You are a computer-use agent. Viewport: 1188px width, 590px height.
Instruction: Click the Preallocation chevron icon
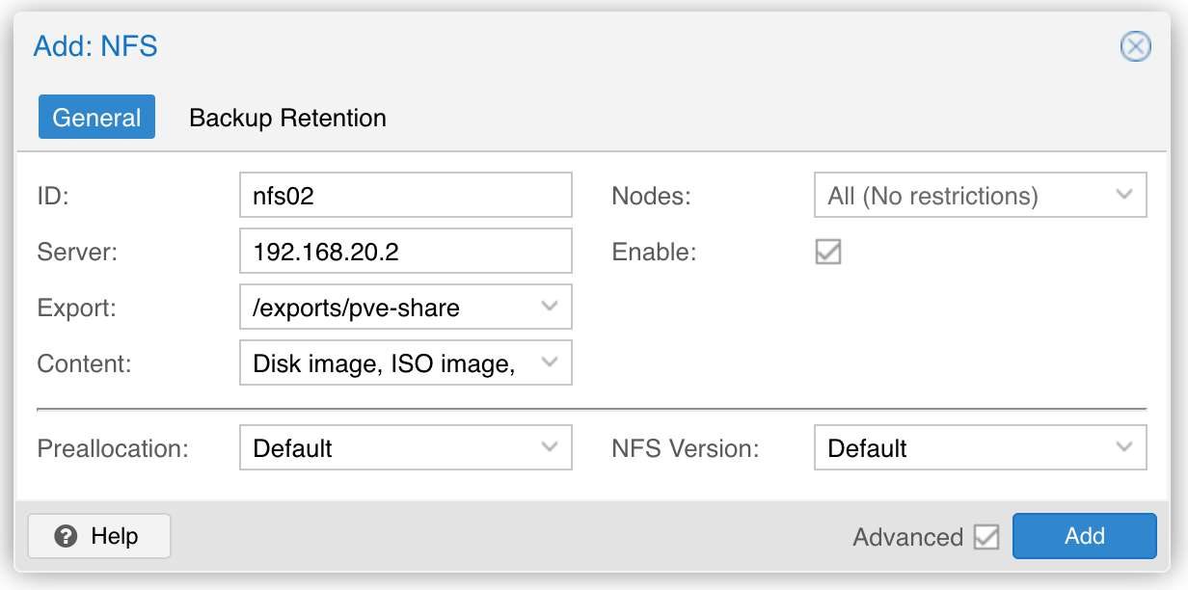tap(550, 447)
